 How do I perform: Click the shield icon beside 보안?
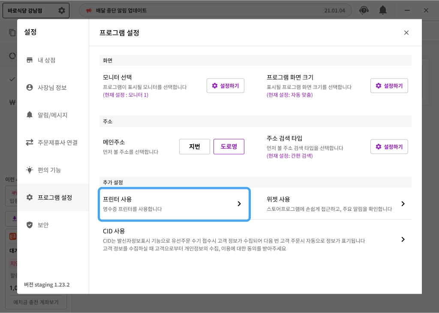tap(30, 225)
